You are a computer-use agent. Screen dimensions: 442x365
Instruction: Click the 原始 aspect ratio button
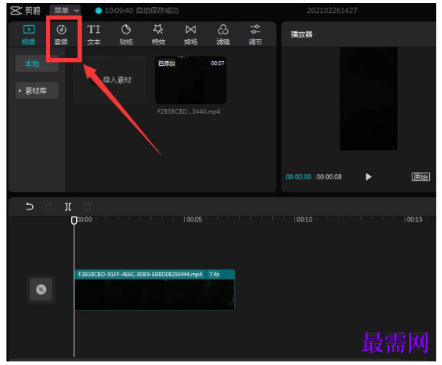(x=421, y=177)
